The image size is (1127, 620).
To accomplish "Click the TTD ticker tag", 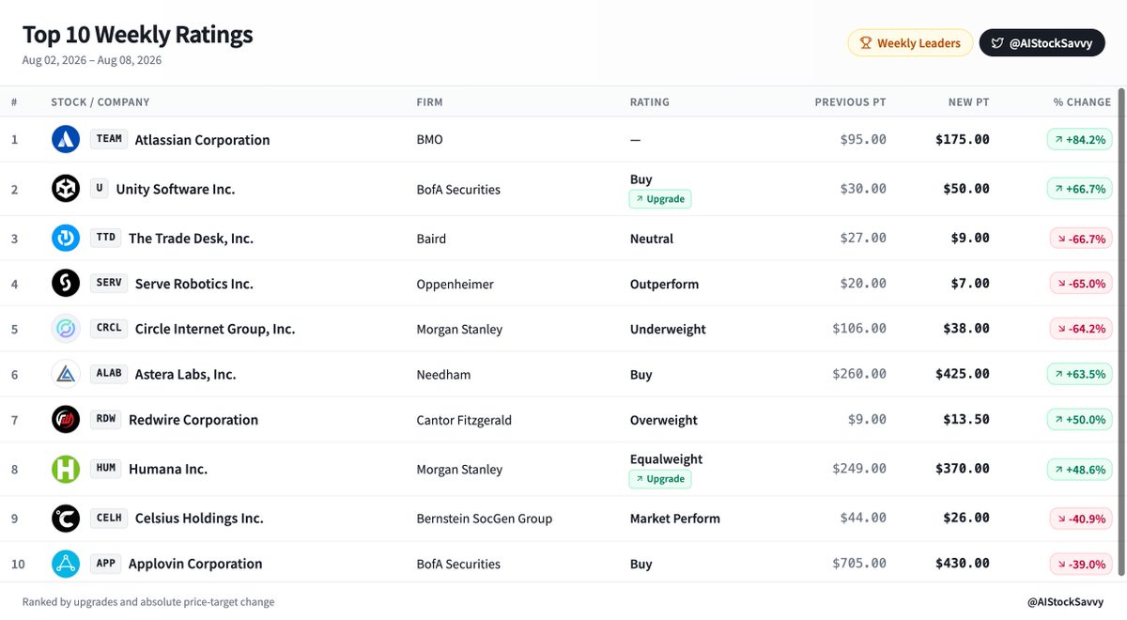I will pos(106,238).
